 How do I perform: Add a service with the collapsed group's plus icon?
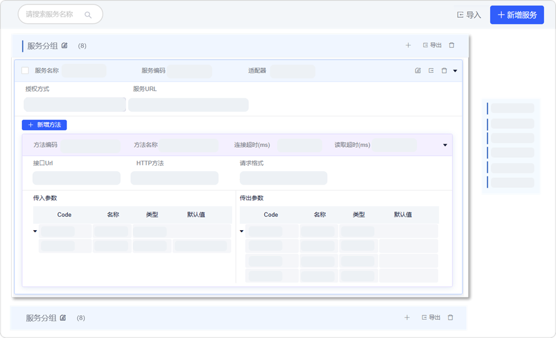point(407,317)
